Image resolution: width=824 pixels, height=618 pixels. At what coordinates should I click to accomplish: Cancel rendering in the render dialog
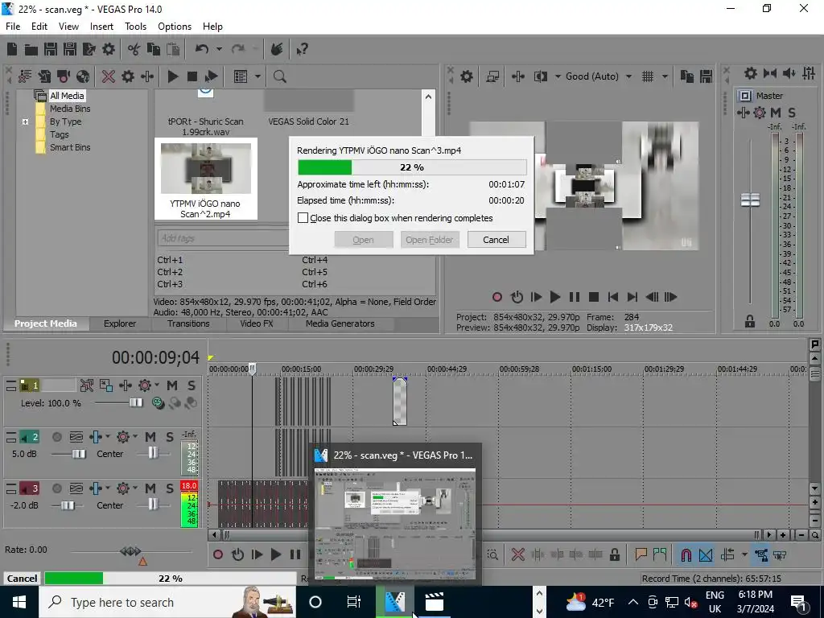(496, 240)
